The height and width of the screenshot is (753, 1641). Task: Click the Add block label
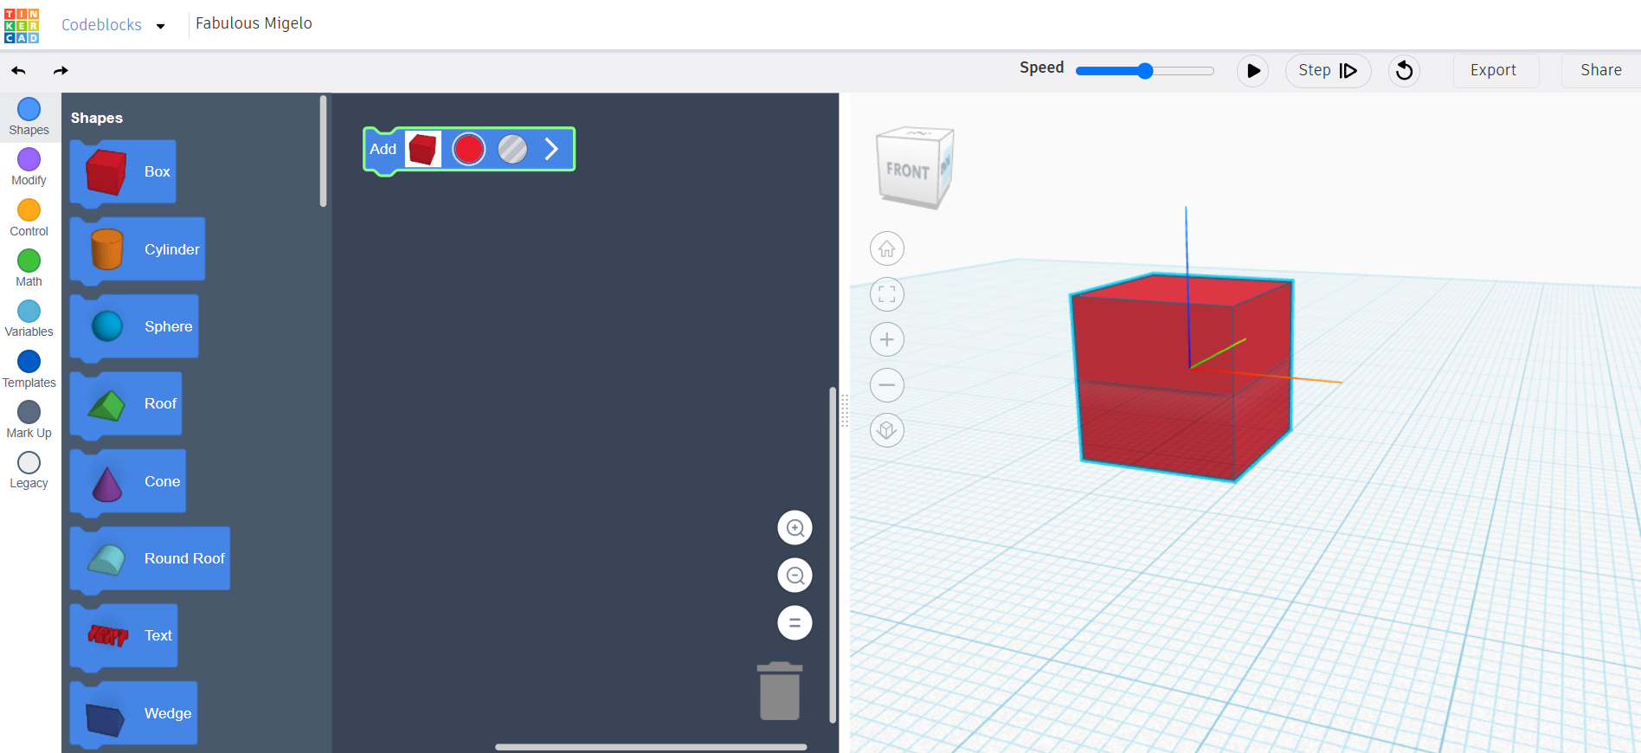pyautogui.click(x=383, y=149)
